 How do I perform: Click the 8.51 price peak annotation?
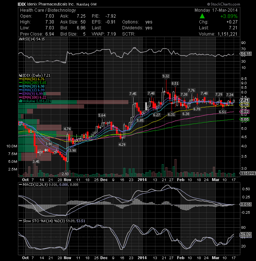click(x=175, y=83)
